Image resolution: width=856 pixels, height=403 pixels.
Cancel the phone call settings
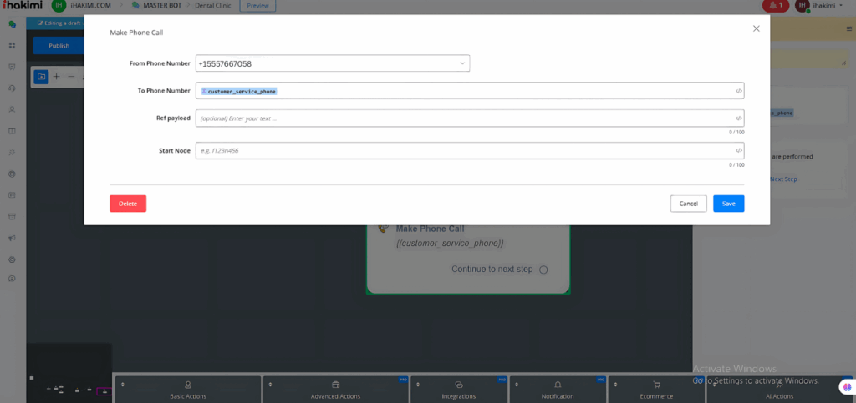coord(688,204)
